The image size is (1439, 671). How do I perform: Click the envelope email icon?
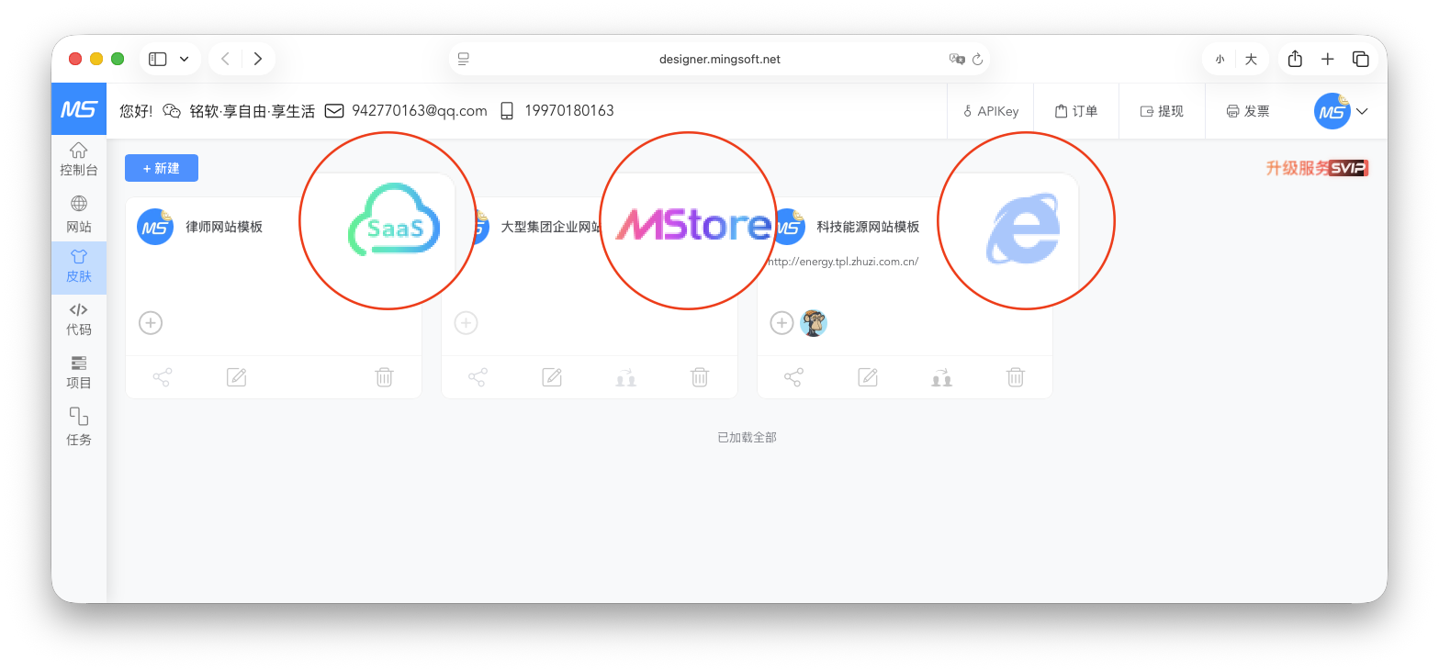click(334, 111)
